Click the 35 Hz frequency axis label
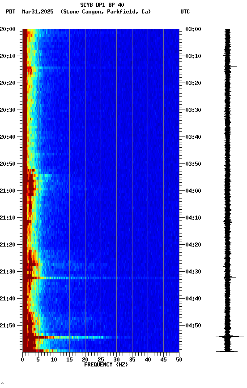The image size is (247, 388). [132, 360]
